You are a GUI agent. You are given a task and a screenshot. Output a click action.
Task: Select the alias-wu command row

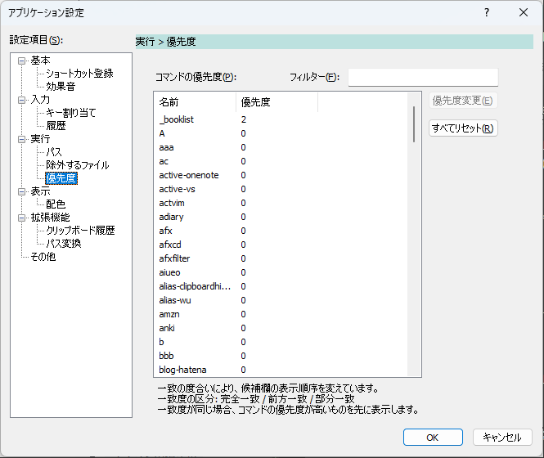(281, 300)
